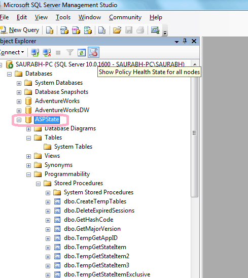Click the Refresh icon in Object Explorer
Image resolution: width=248 pixels, height=278 pixels.
click(x=82, y=52)
